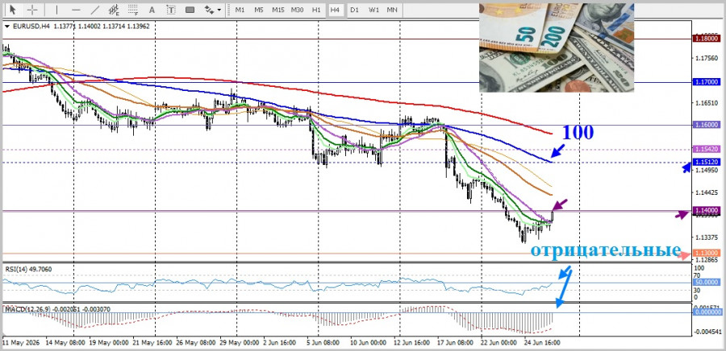Switch chart to M5 timeframe

259,10
